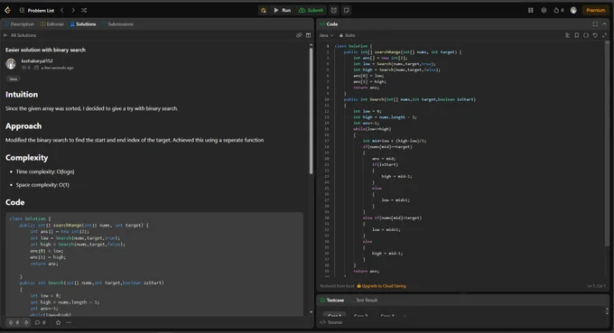Open the debugger icon beside Run

264,10
